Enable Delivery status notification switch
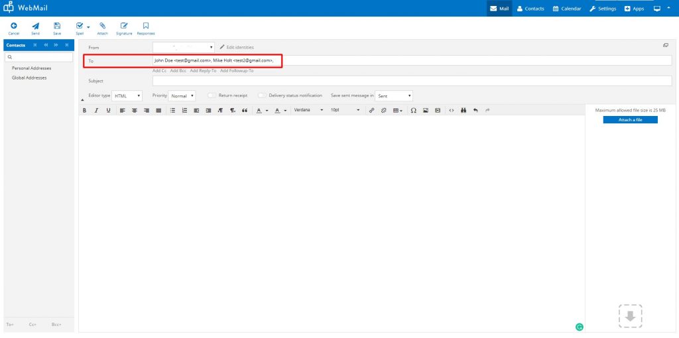The image size is (679, 338). click(x=262, y=95)
